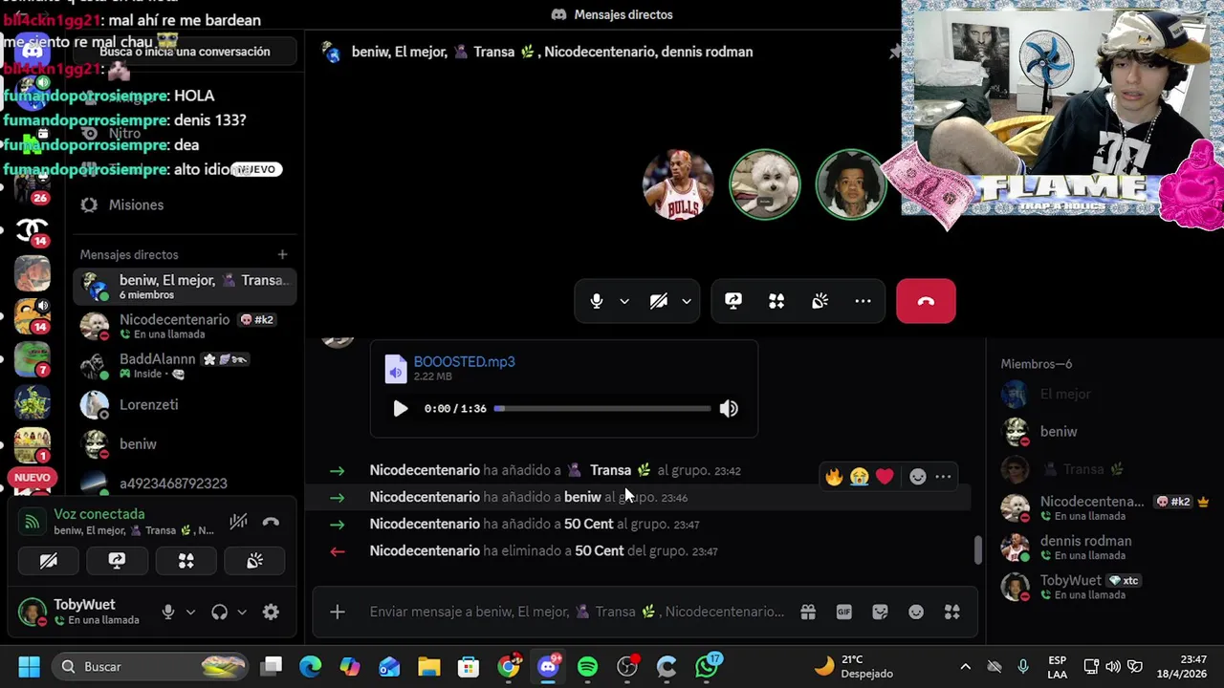Viewport: 1224px width, 688px height.
Task: Open user settings gear
Action: pyautogui.click(x=271, y=613)
